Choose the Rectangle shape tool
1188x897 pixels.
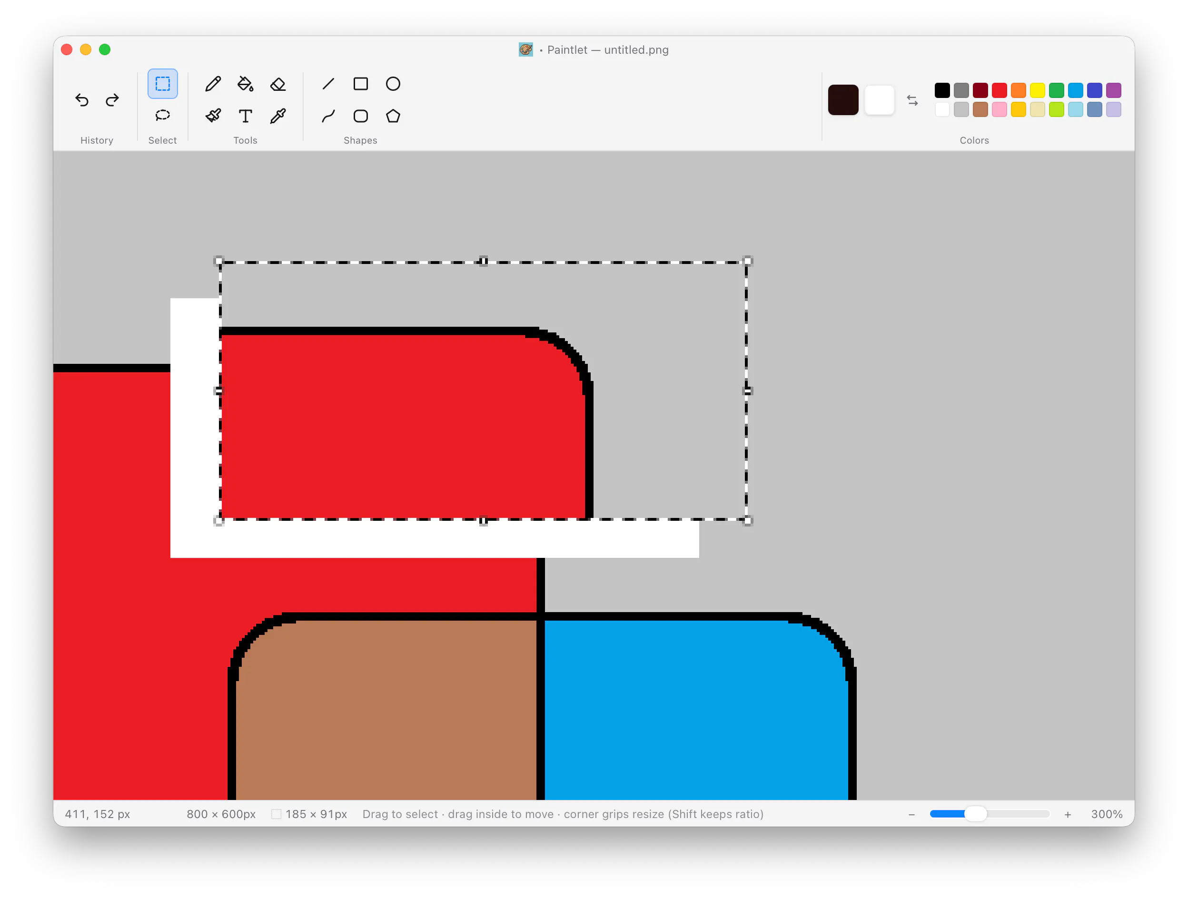point(360,84)
